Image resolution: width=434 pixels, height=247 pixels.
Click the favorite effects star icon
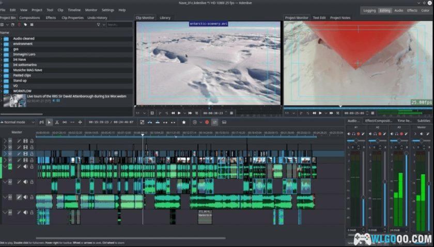pos(183,122)
